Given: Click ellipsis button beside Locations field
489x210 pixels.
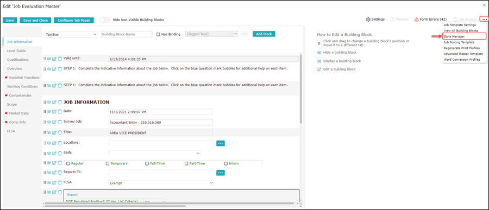Looking at the screenshot, I should [221, 143].
